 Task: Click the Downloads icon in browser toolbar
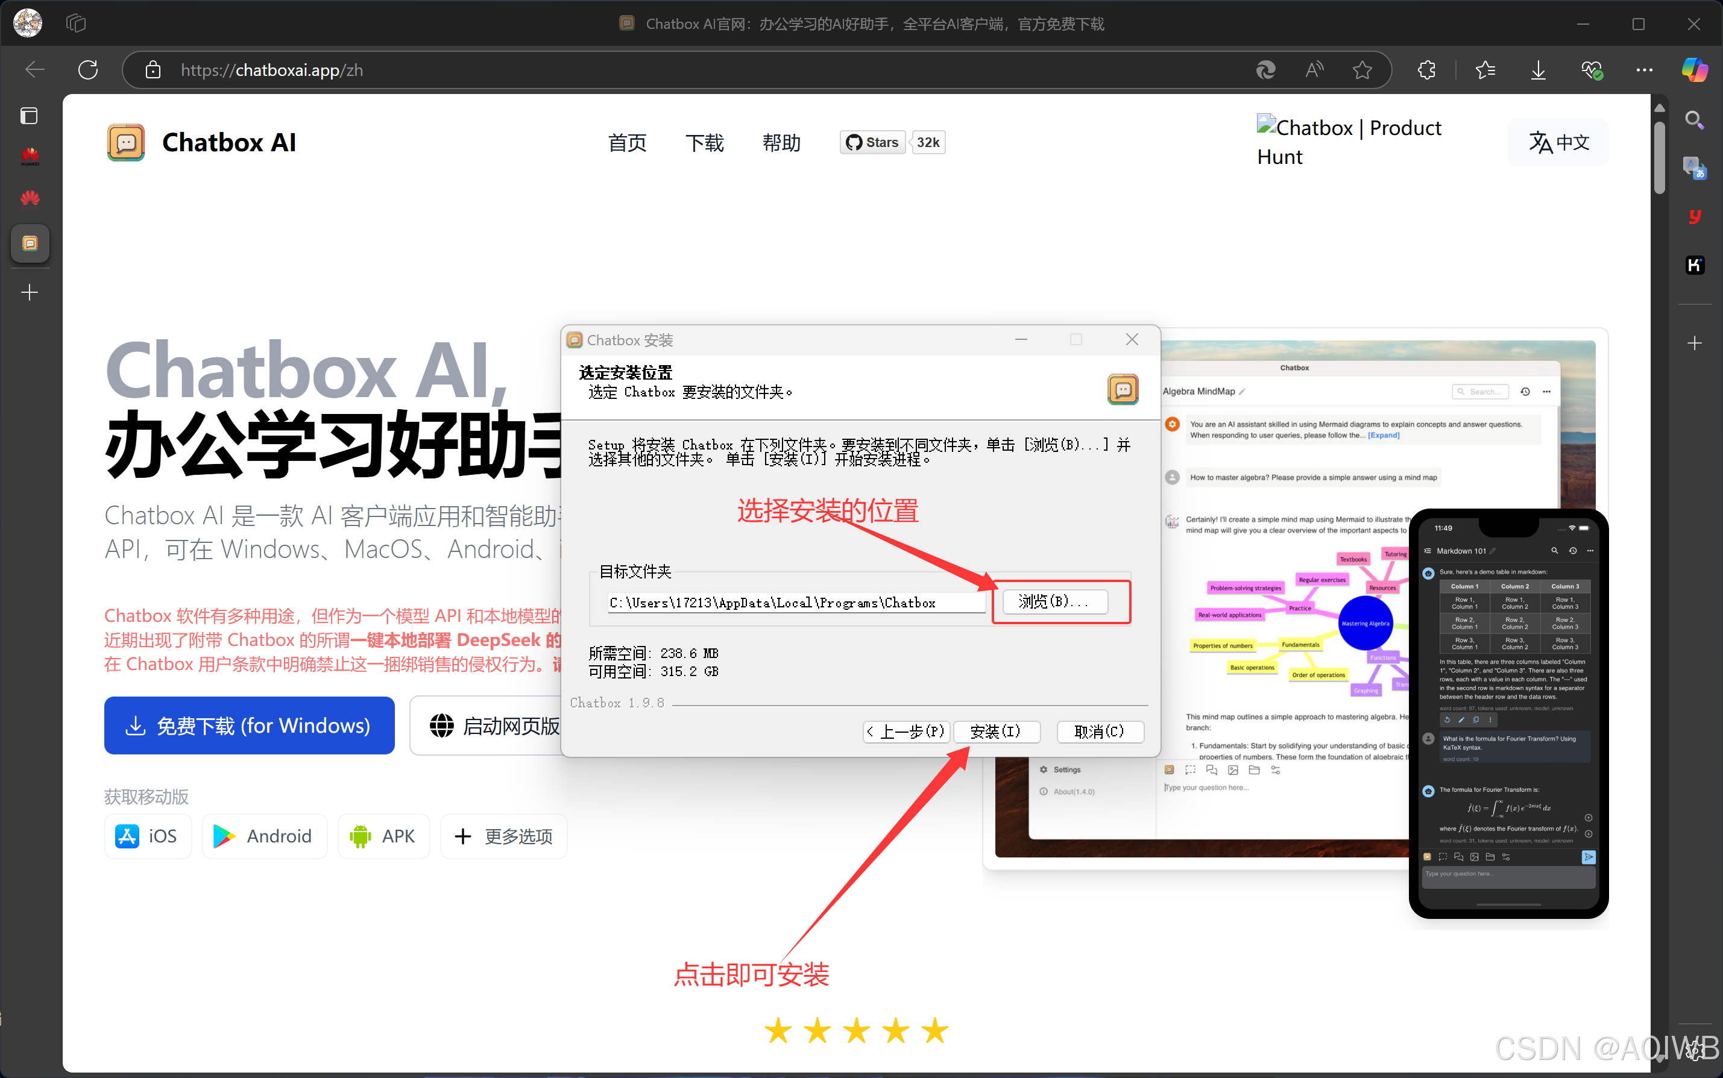coord(1539,69)
